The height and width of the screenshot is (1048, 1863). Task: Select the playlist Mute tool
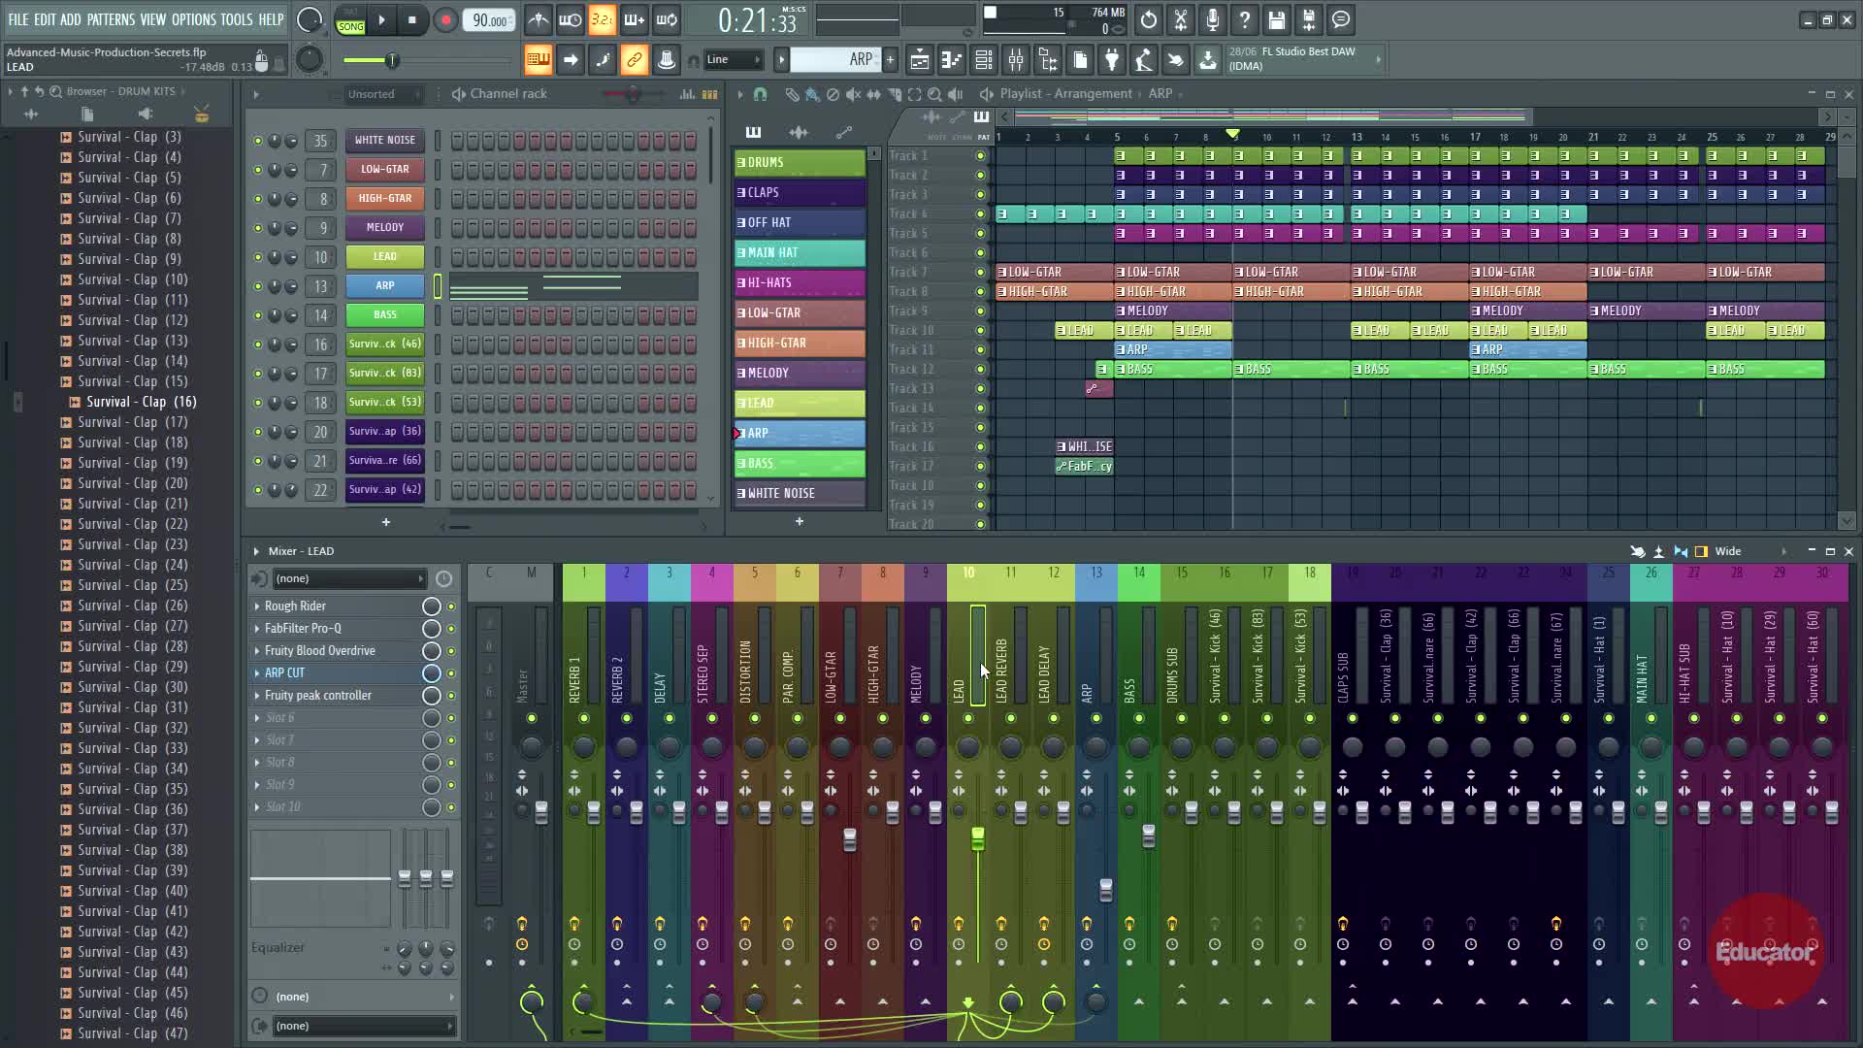[x=853, y=94]
